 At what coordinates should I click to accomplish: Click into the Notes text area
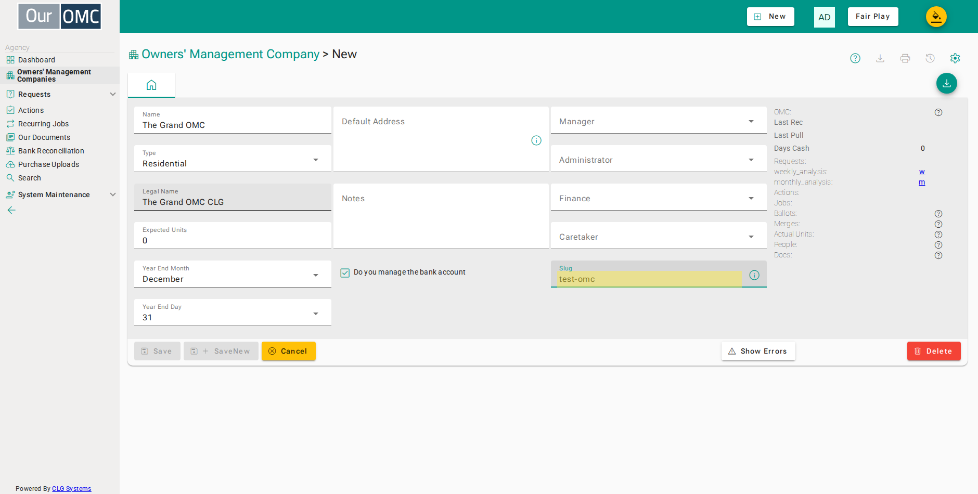click(x=441, y=216)
